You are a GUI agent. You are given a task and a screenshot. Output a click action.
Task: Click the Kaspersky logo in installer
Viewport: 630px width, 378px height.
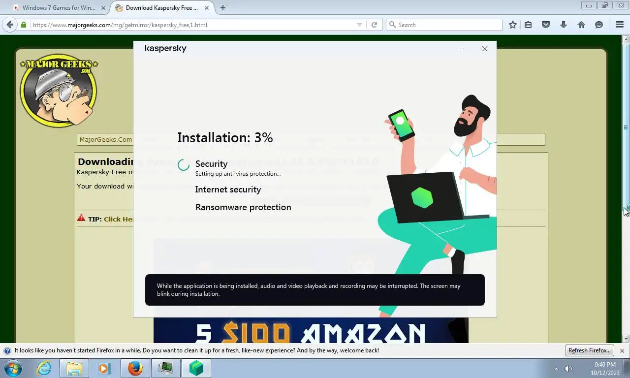tap(165, 48)
